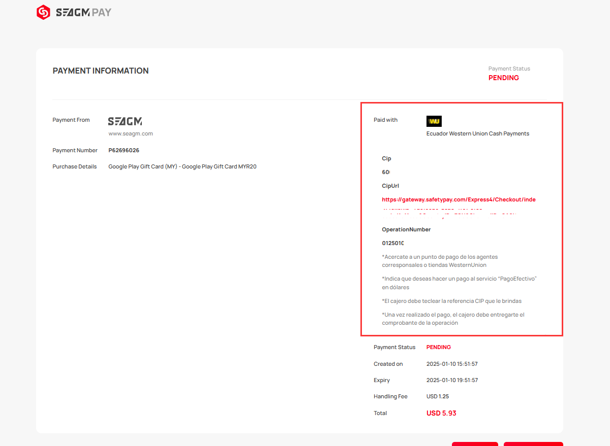
Task: Click the PENDING status in the top-right header
Action: pyautogui.click(x=504, y=78)
